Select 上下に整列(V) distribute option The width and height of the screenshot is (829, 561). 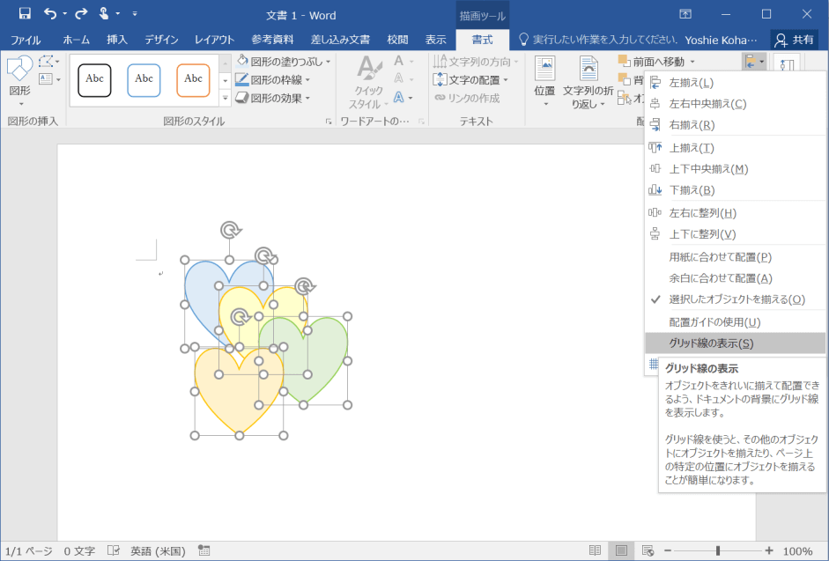tap(735, 234)
